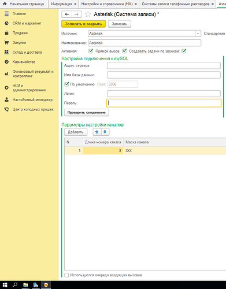Move channel row up with blue arrow
This screenshot has width=226, height=289.
click(x=97, y=132)
